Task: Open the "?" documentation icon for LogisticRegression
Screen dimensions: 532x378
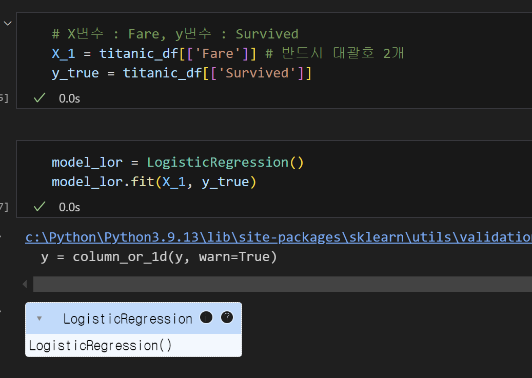Action: (227, 317)
